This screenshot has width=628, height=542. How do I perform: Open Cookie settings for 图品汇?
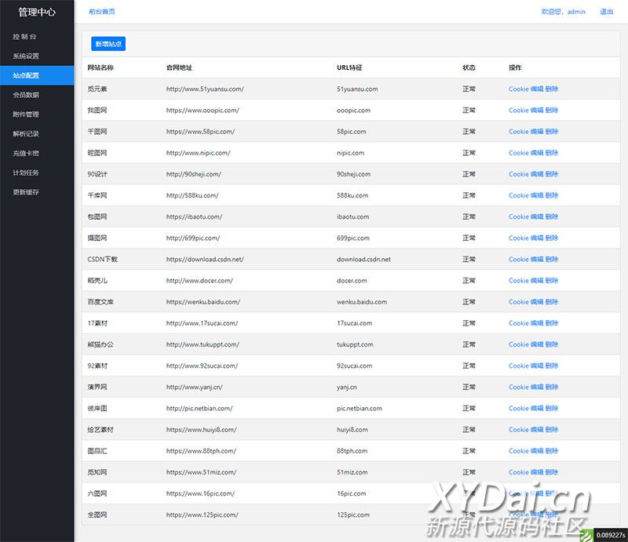click(x=519, y=451)
